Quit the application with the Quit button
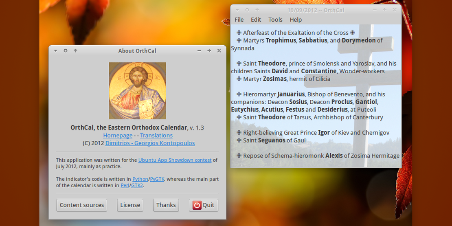 (x=204, y=205)
